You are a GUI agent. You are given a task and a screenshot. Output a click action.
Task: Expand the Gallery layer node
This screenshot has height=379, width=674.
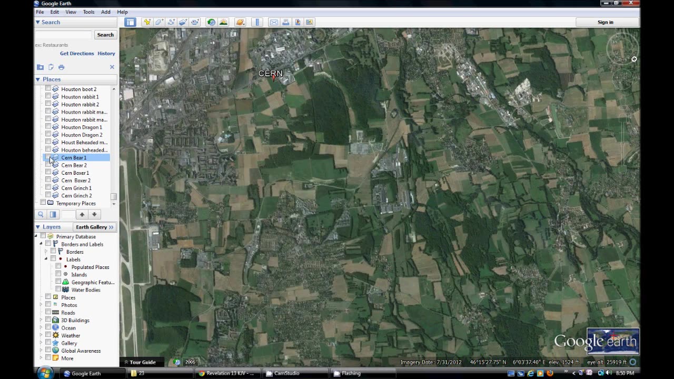pyautogui.click(x=41, y=343)
